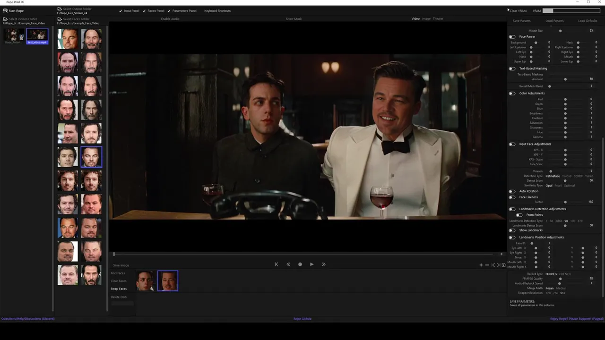
Task: Switch to the Image tab
Action: (x=426, y=19)
